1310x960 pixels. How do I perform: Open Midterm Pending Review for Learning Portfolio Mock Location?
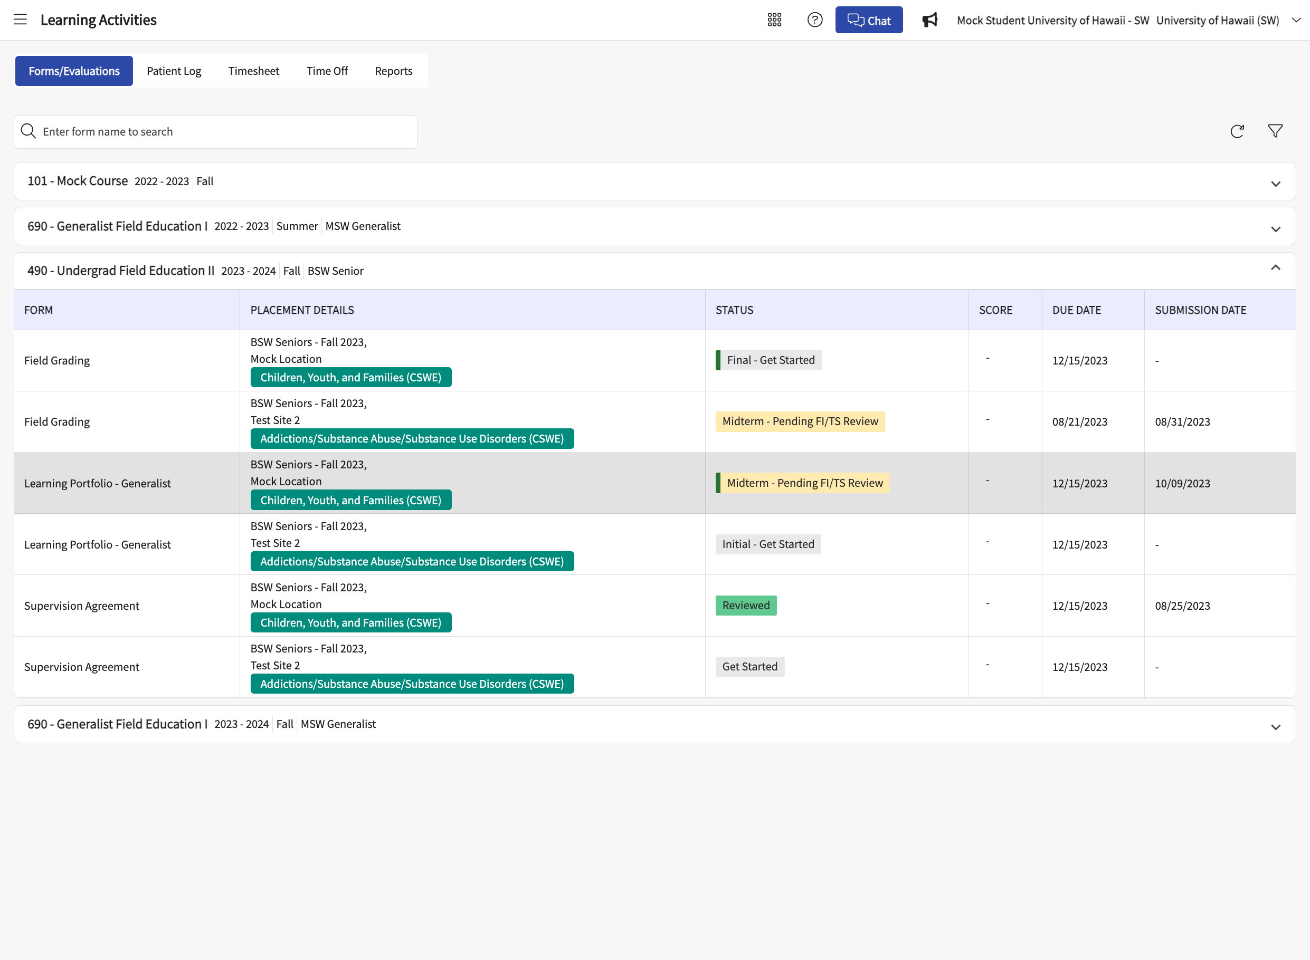[802, 483]
